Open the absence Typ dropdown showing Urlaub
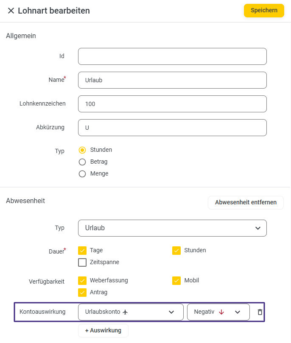This screenshot has width=291, height=343. [172, 228]
